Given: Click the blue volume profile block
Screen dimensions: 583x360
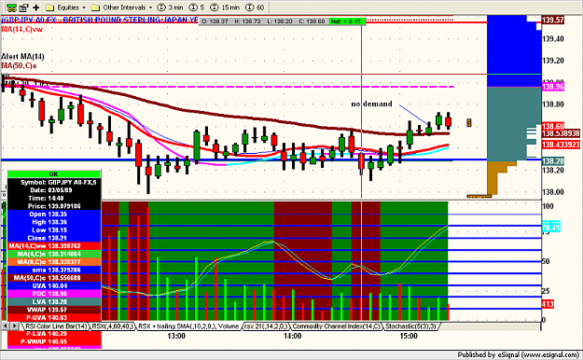Looking at the screenshot, I should pyautogui.click(x=514, y=51).
